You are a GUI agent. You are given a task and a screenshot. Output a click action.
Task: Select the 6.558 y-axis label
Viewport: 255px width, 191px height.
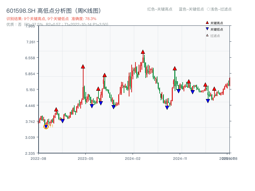[x=30, y=58]
